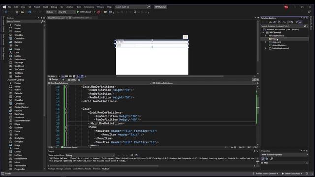The image size is (315, 177).
Task: Close the MainWindow.xaml document tab
Action: 70,18
